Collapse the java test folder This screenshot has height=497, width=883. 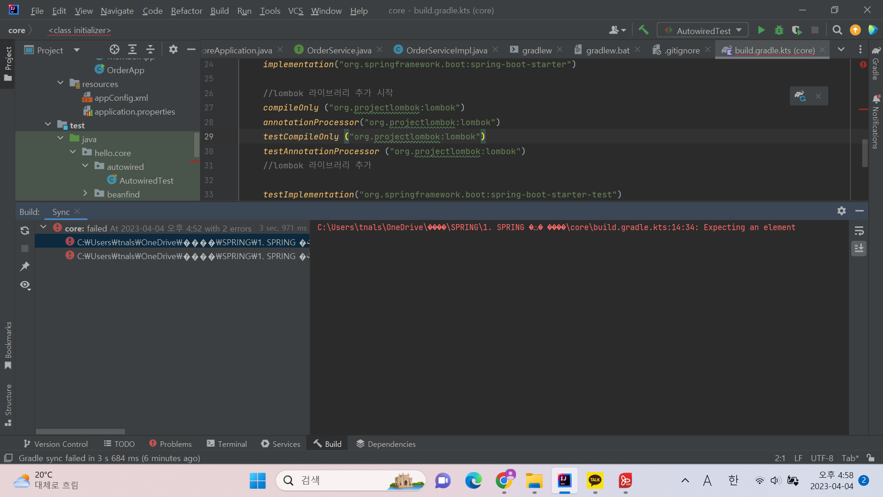click(60, 138)
